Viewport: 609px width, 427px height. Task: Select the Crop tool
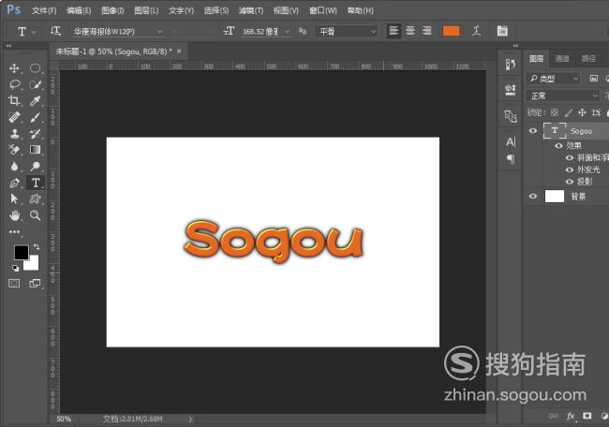[14, 101]
